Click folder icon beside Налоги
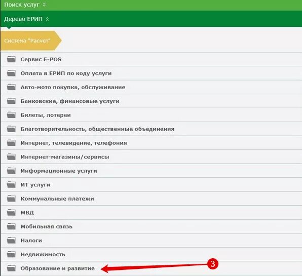This screenshot has width=302, height=276. 11,240
